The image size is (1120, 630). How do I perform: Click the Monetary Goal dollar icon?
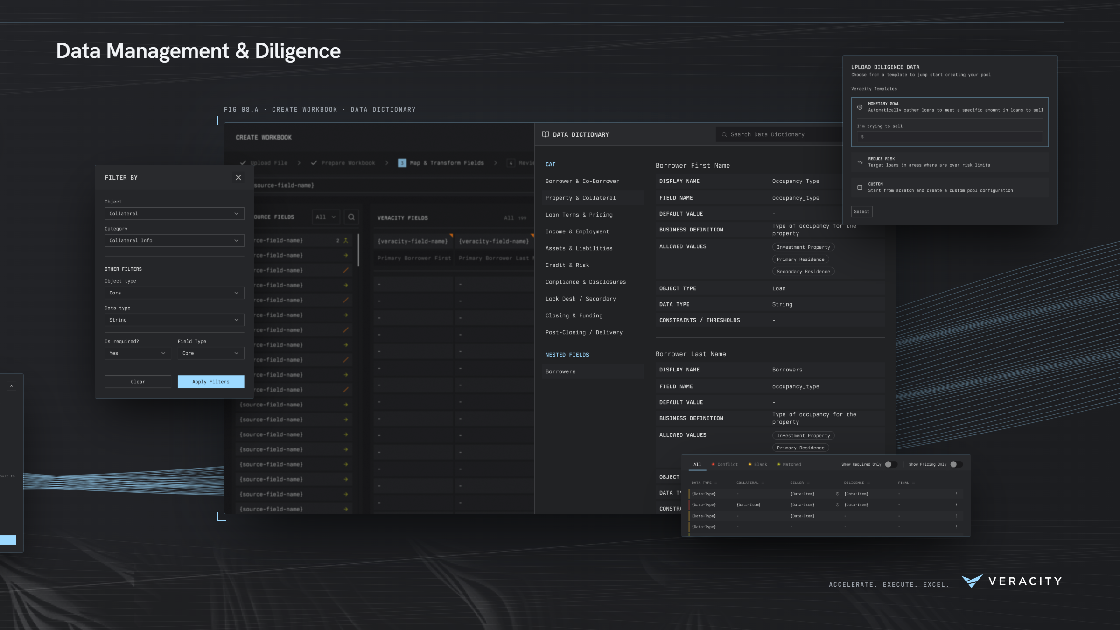pyautogui.click(x=860, y=107)
